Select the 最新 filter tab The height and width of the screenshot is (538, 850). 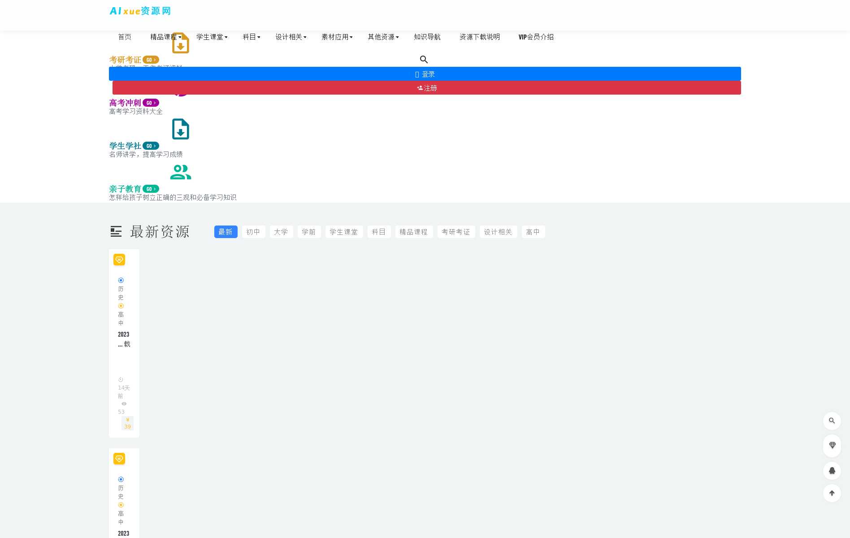(x=226, y=232)
